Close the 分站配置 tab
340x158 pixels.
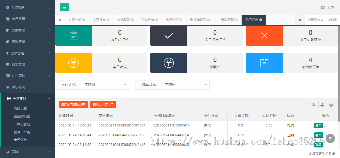pyautogui.click(x=133, y=20)
